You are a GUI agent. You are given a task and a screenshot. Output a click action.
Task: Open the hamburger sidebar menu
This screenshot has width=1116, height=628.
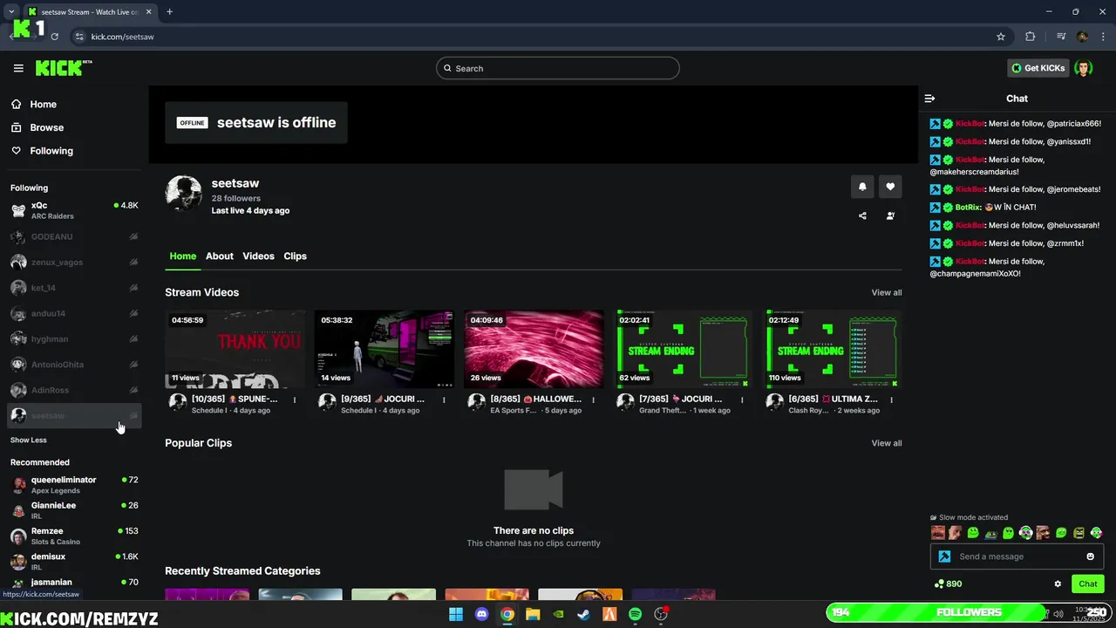(x=18, y=68)
